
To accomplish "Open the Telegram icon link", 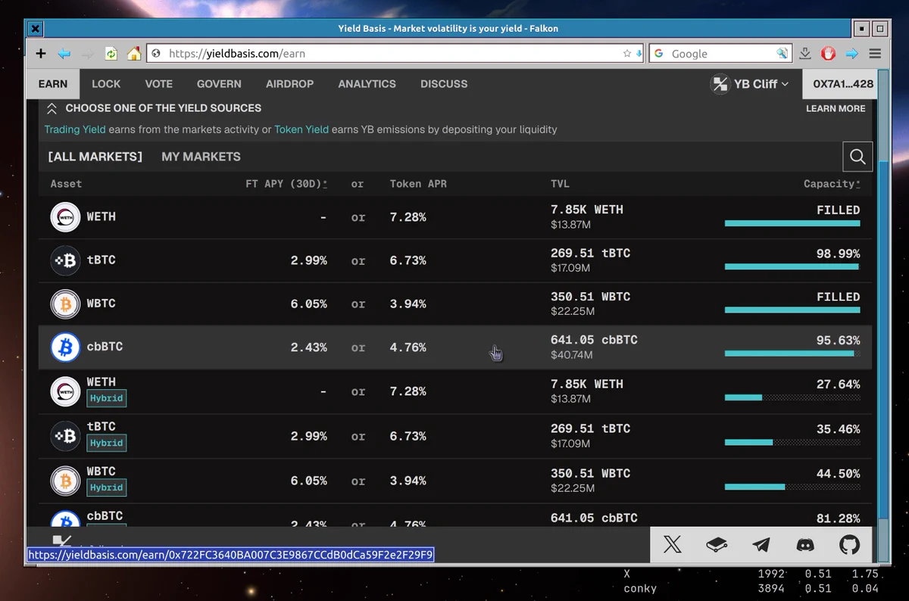I will click(x=761, y=544).
